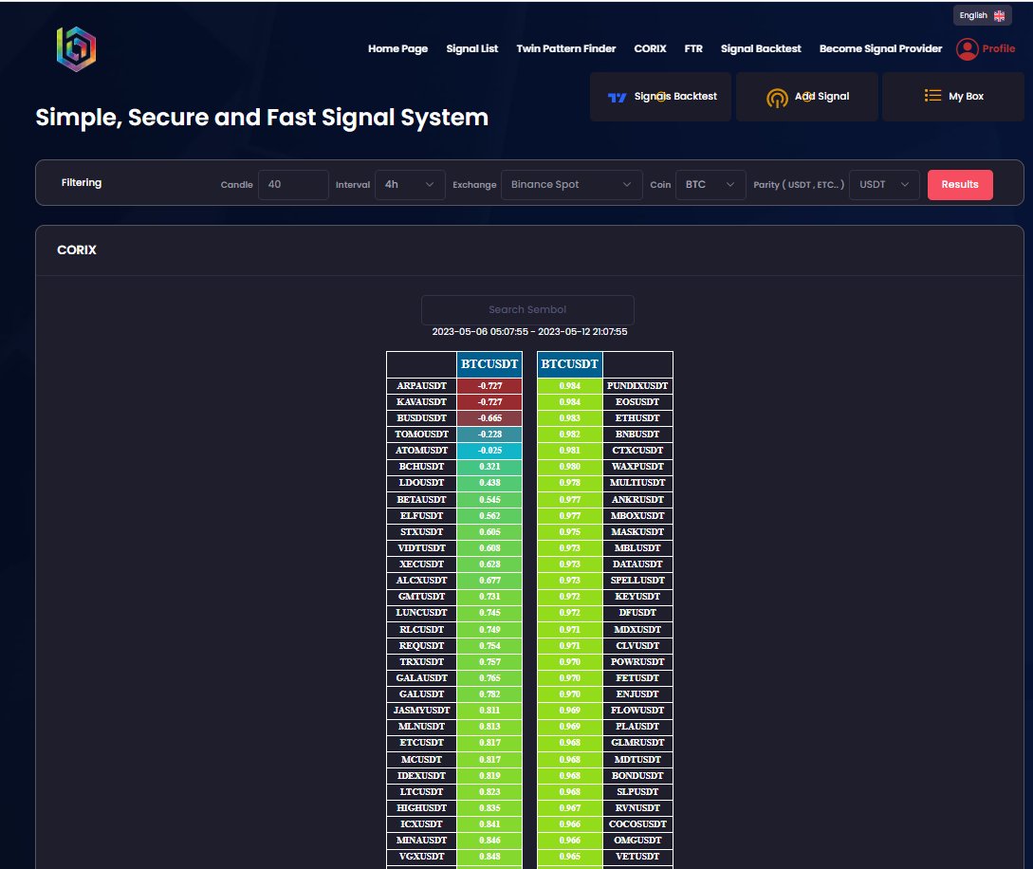Select the STXUSDT row label
Screen dimensions: 1033x869
[421, 531]
